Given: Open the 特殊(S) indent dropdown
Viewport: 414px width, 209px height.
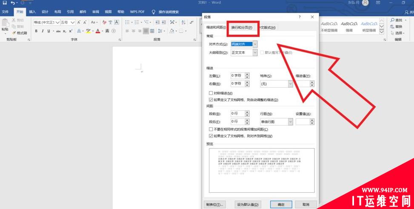Looking at the screenshot, I should coord(291,84).
